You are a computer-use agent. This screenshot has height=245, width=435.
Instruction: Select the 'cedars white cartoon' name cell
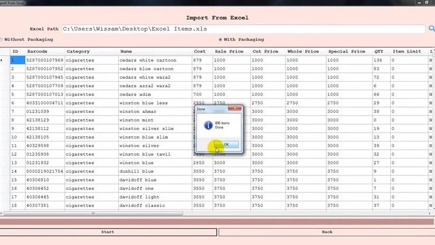tap(155, 61)
